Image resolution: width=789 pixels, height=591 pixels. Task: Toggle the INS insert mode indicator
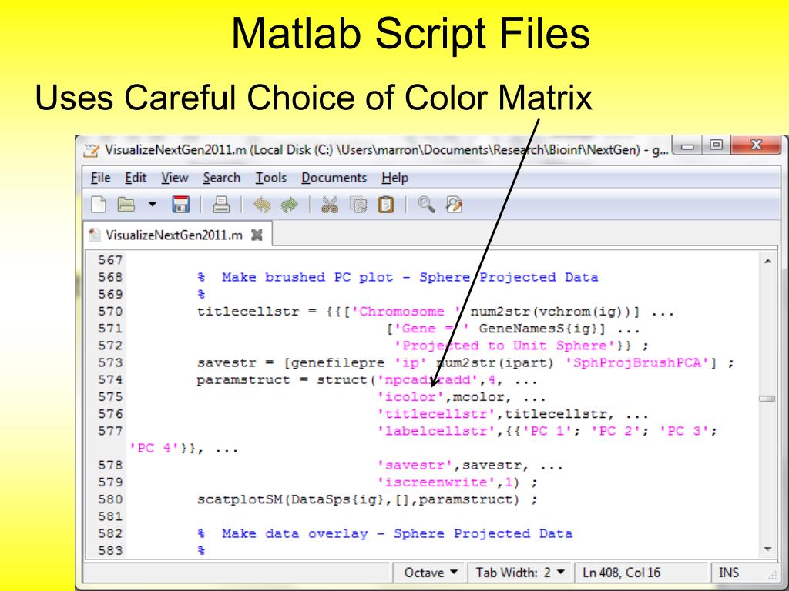pos(729,573)
